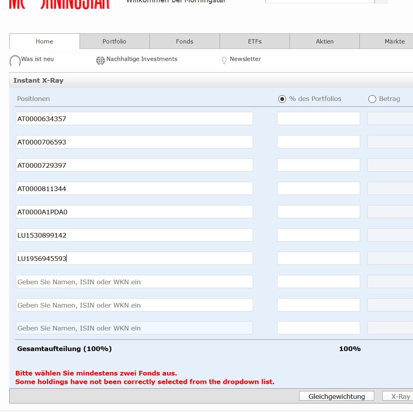The image size is (413, 412).
Task: Switch to the Portfolio tab
Action: tap(115, 42)
